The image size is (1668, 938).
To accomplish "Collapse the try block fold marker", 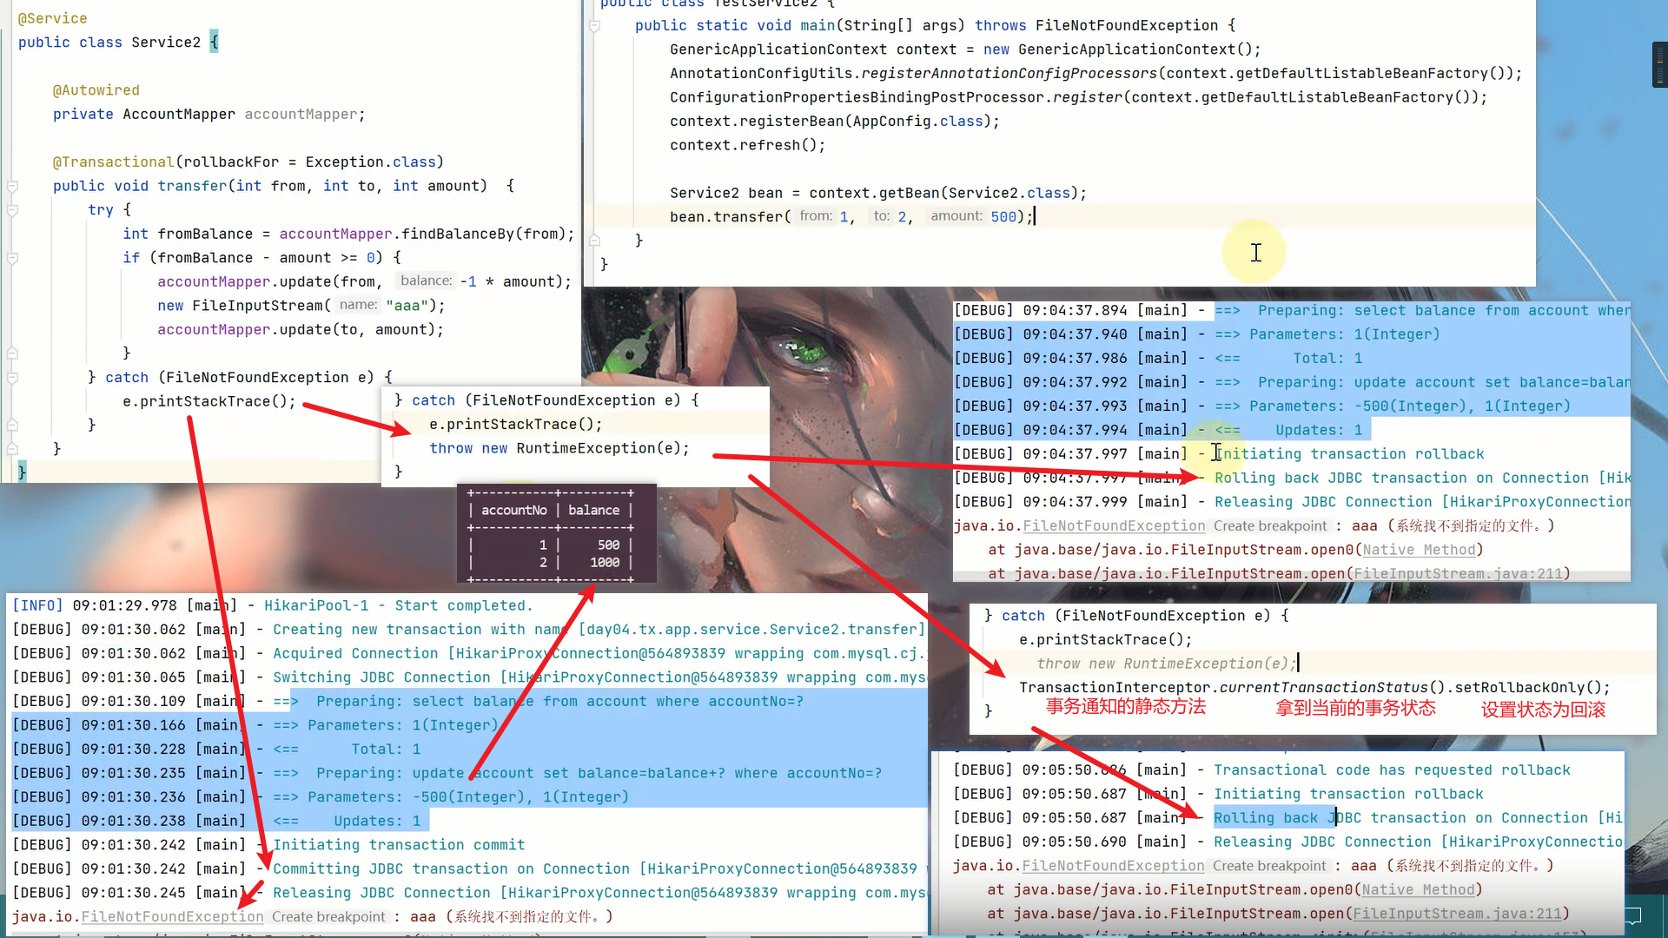I will (12, 210).
